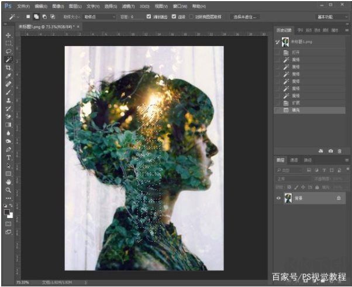Switch to the 通道 (Channels) tab
This screenshot has height=287, width=352.
point(294,160)
